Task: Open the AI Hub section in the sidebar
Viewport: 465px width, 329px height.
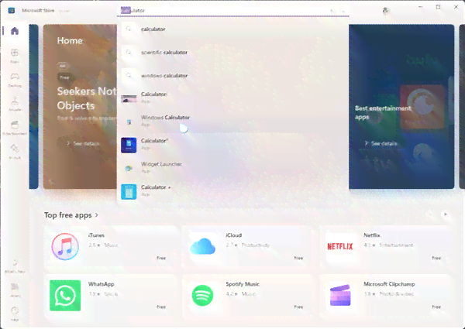Action: pyautogui.click(x=15, y=152)
